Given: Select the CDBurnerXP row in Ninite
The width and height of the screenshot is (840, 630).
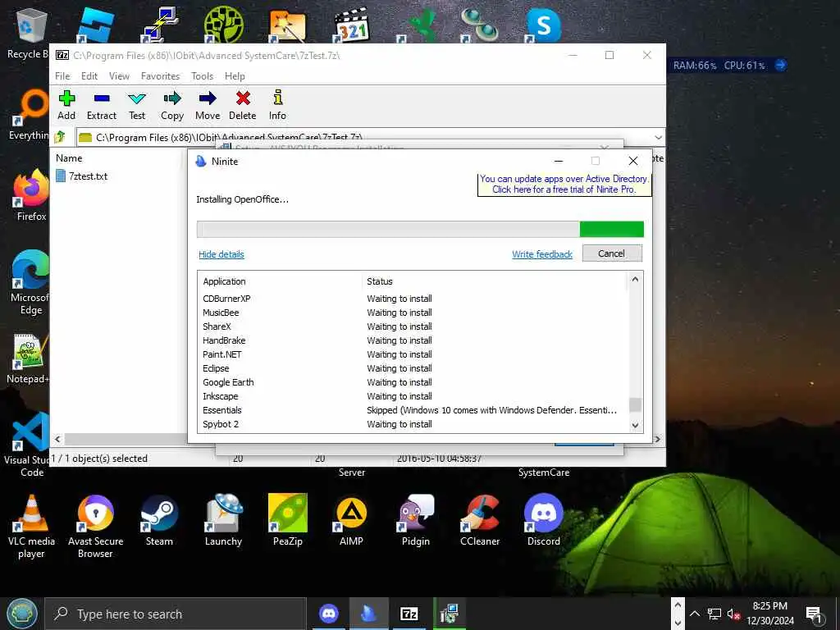Looking at the screenshot, I should point(412,299).
